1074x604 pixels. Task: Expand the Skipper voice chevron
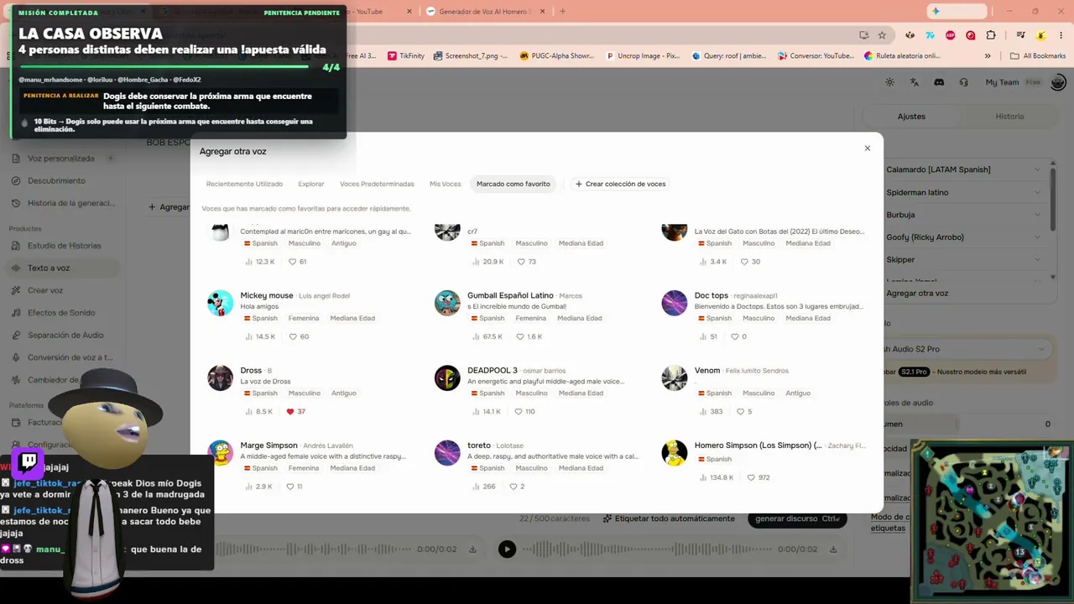point(1038,260)
